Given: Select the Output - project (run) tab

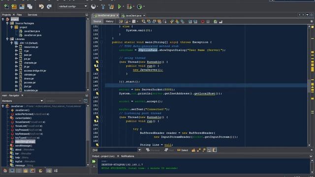Looking at the screenshot, I should 103,156.
